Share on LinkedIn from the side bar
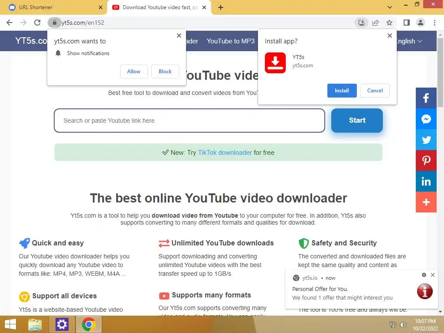The height and width of the screenshot is (333, 444). [x=426, y=181]
